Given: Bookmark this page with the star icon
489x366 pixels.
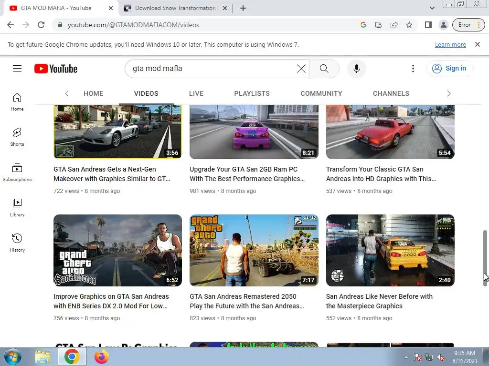Looking at the screenshot, I should pos(409,25).
